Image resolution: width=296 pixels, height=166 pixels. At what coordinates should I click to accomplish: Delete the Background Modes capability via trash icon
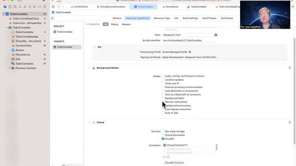coord(290,68)
